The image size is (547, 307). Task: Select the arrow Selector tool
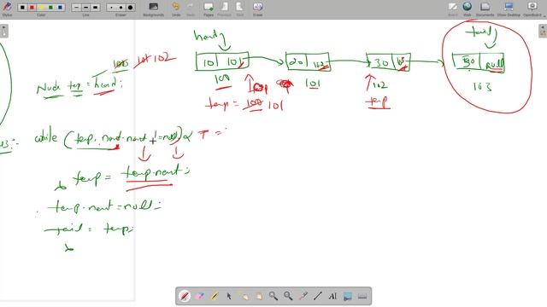229,296
